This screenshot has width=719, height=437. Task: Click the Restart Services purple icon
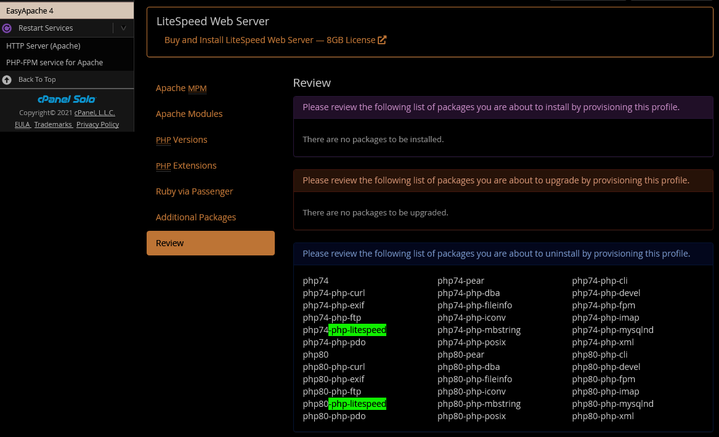(7, 28)
